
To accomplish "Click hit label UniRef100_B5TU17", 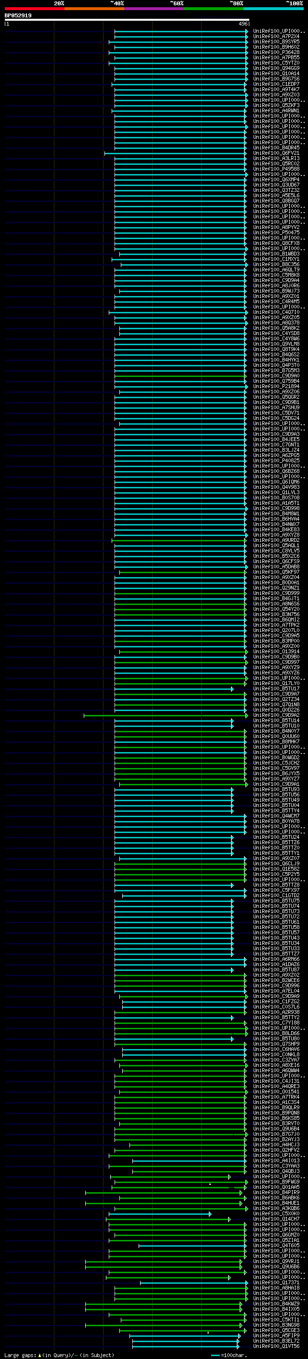I will tap(276, 688).
